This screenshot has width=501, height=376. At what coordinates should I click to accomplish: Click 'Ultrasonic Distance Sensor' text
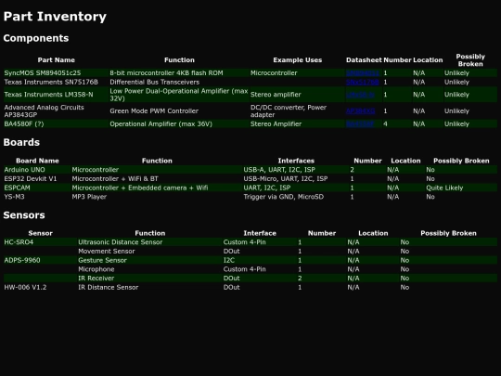120,242
